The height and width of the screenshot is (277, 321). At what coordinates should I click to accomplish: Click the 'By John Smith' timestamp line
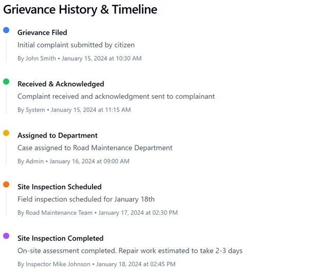[x=79, y=59]
